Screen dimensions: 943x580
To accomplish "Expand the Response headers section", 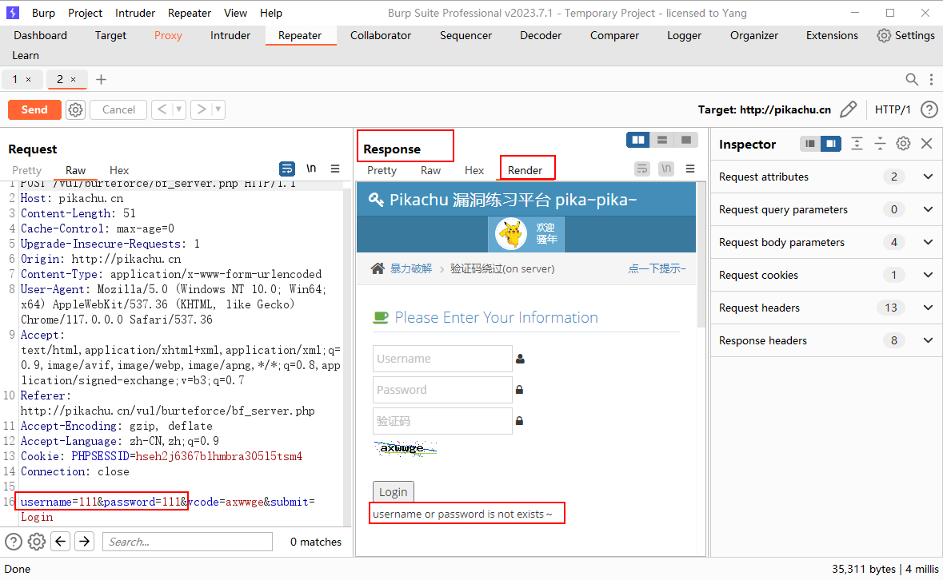I will (x=928, y=340).
